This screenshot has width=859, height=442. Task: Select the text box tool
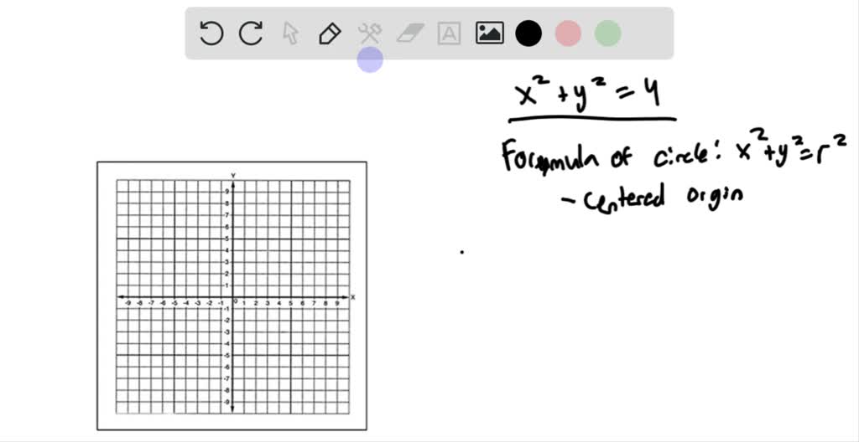tap(450, 33)
